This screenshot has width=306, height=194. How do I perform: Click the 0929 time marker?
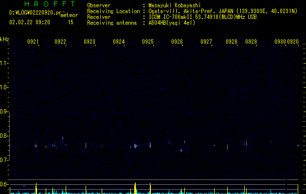(251, 41)
